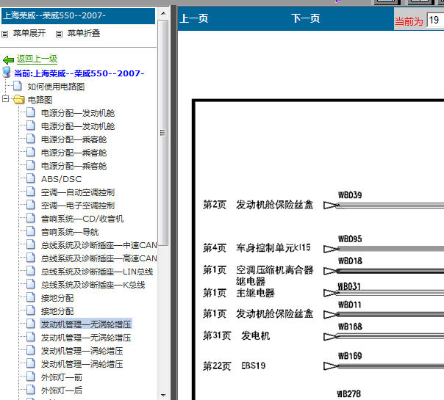Open 外饰灯—前 diagram
This screenshot has height=400, width=444.
coord(62,377)
